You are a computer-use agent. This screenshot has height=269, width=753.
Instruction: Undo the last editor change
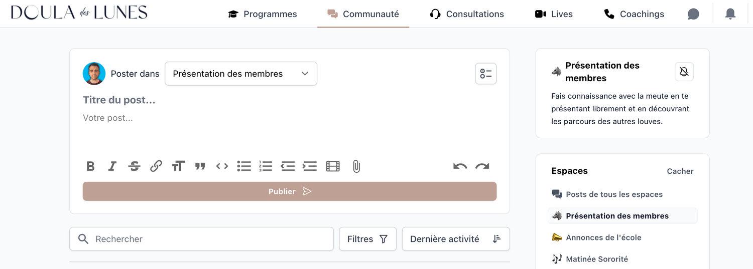point(460,166)
